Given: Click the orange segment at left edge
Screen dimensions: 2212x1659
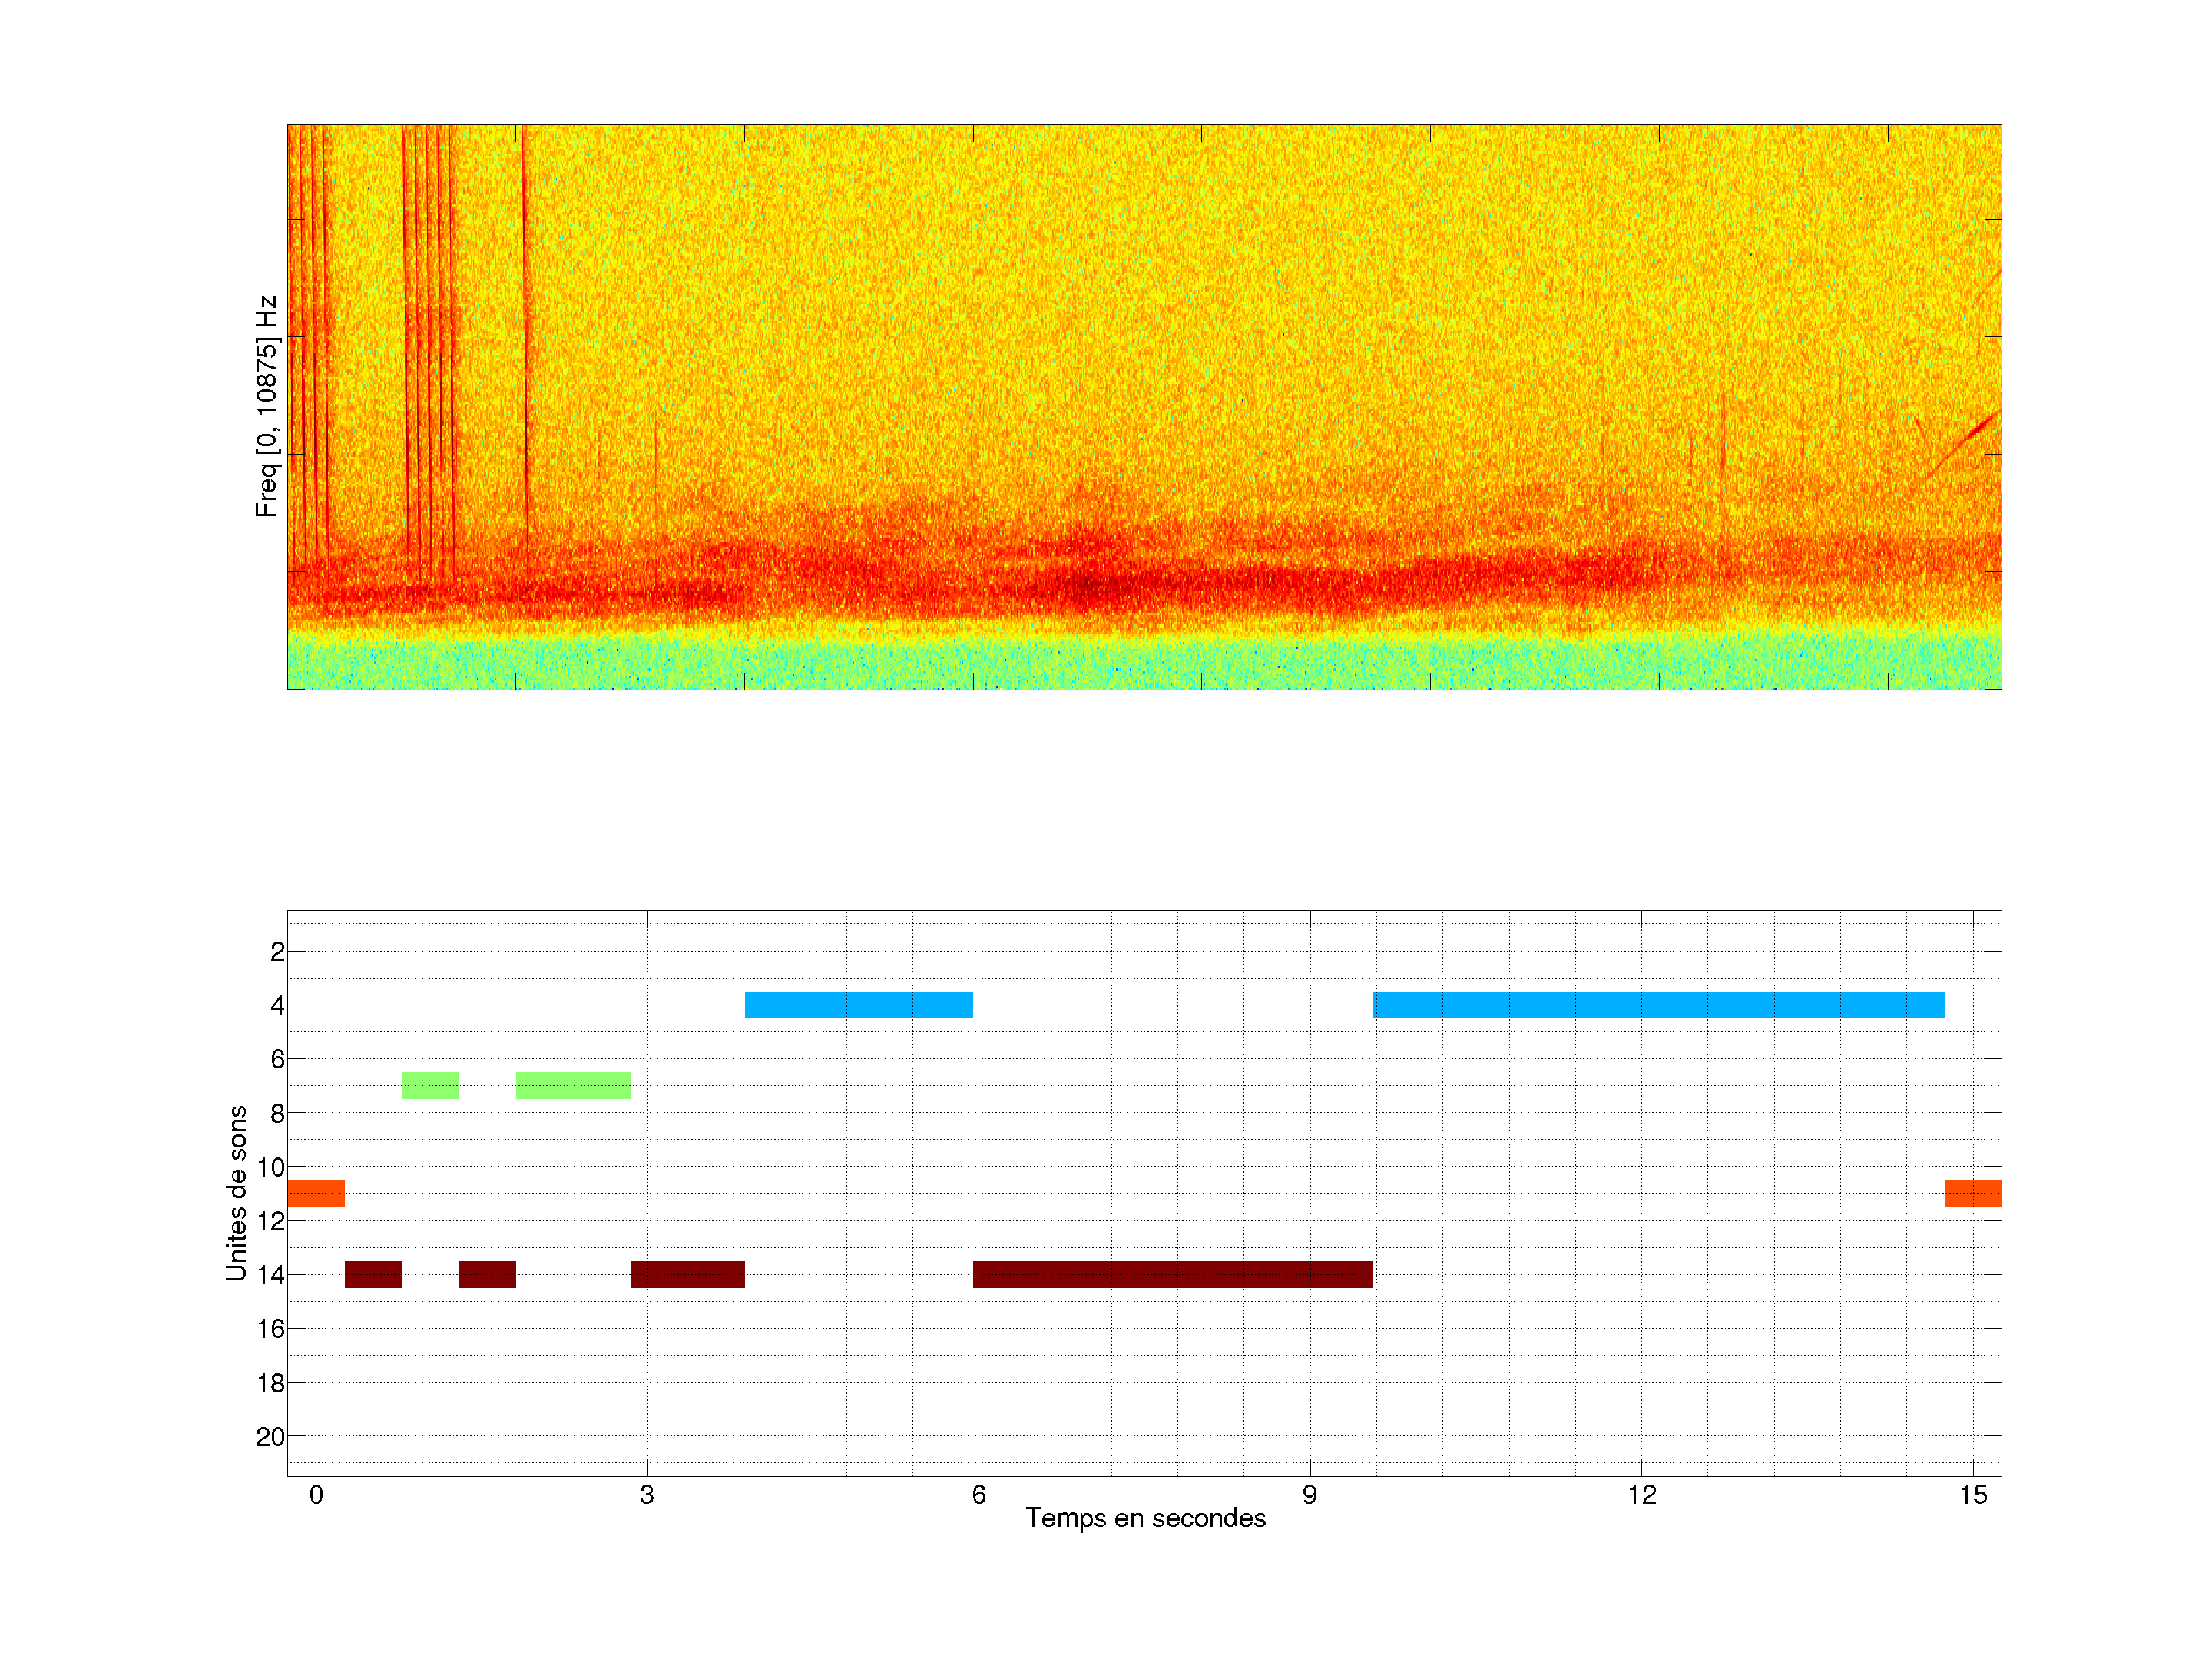Looking at the screenshot, I should (x=316, y=1193).
